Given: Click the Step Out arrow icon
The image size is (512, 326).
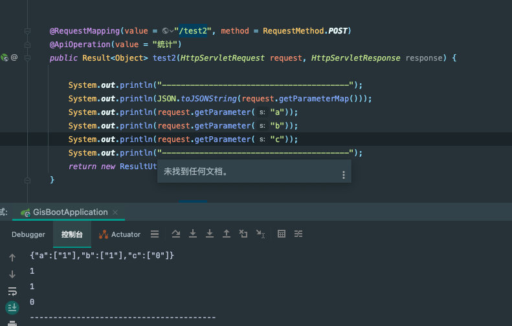Looking at the screenshot, I should click(x=226, y=234).
